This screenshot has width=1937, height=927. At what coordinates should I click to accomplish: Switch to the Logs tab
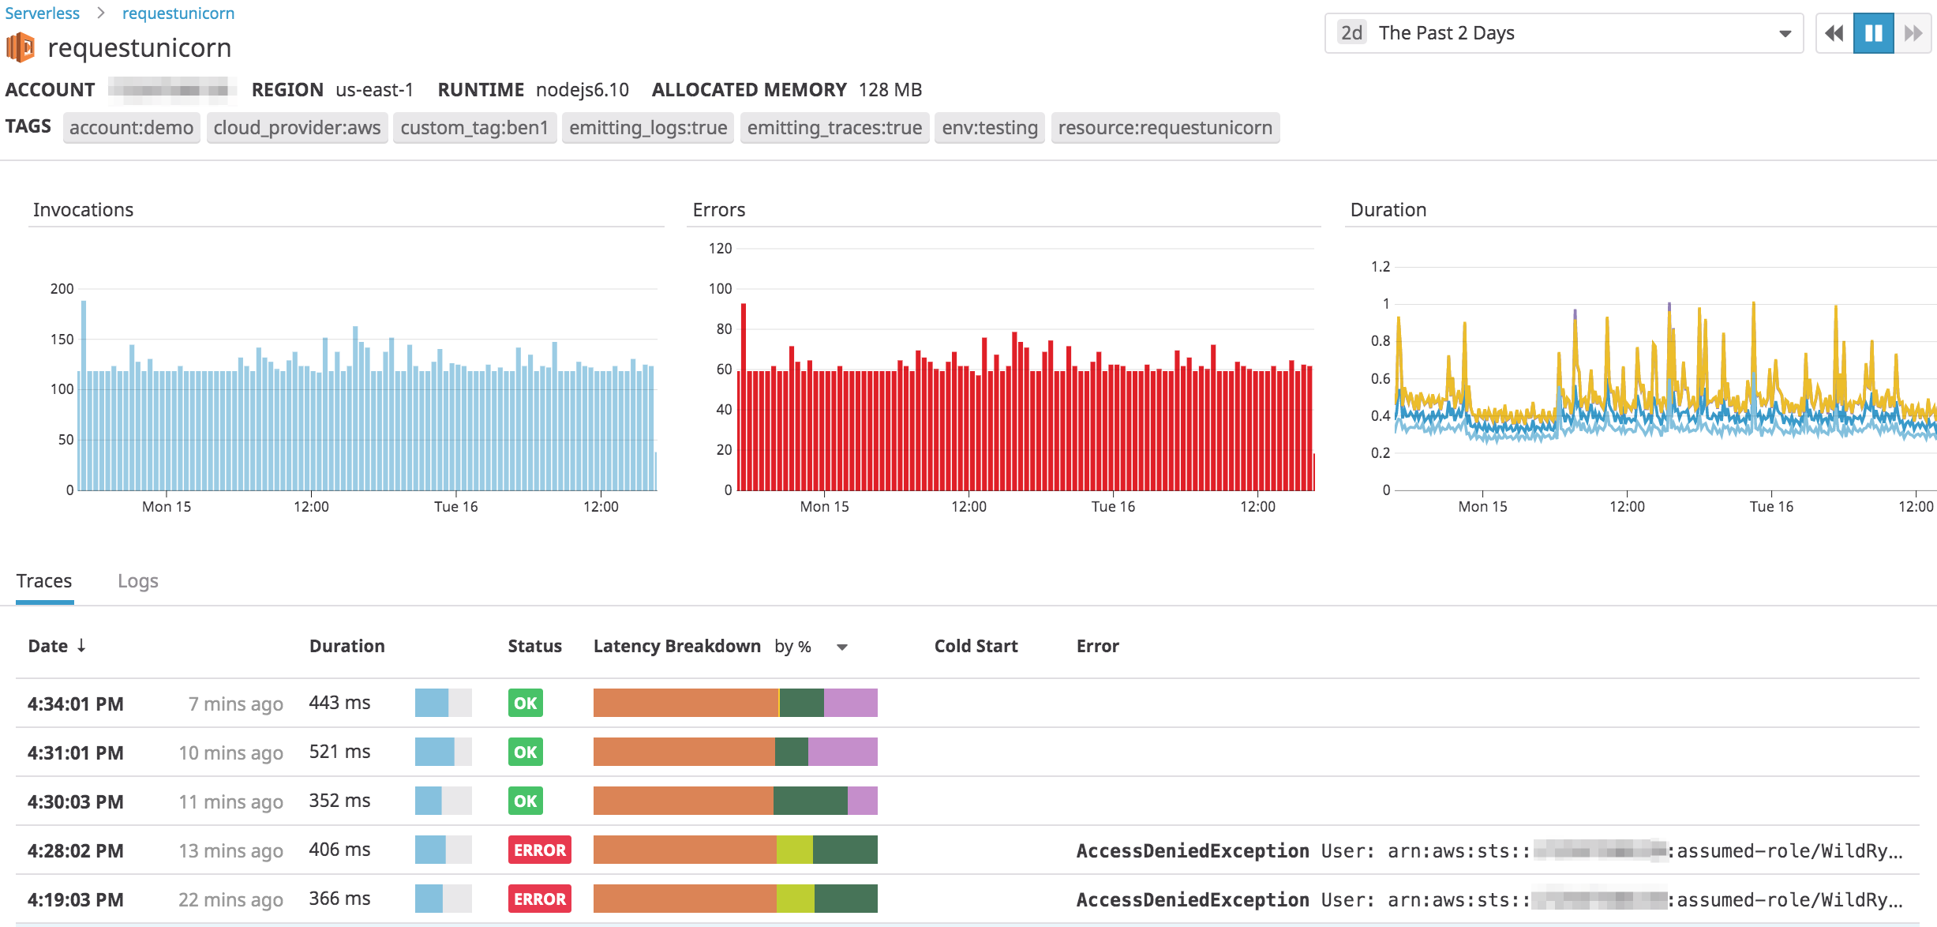tap(138, 580)
